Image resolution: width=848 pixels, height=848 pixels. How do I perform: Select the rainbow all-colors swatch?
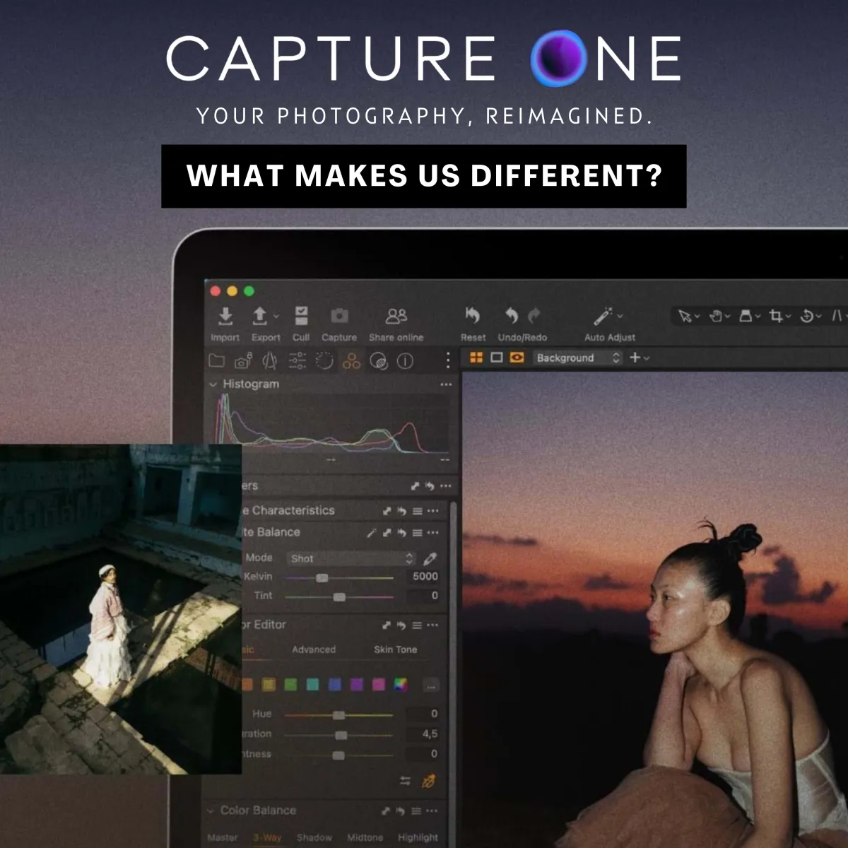(401, 684)
